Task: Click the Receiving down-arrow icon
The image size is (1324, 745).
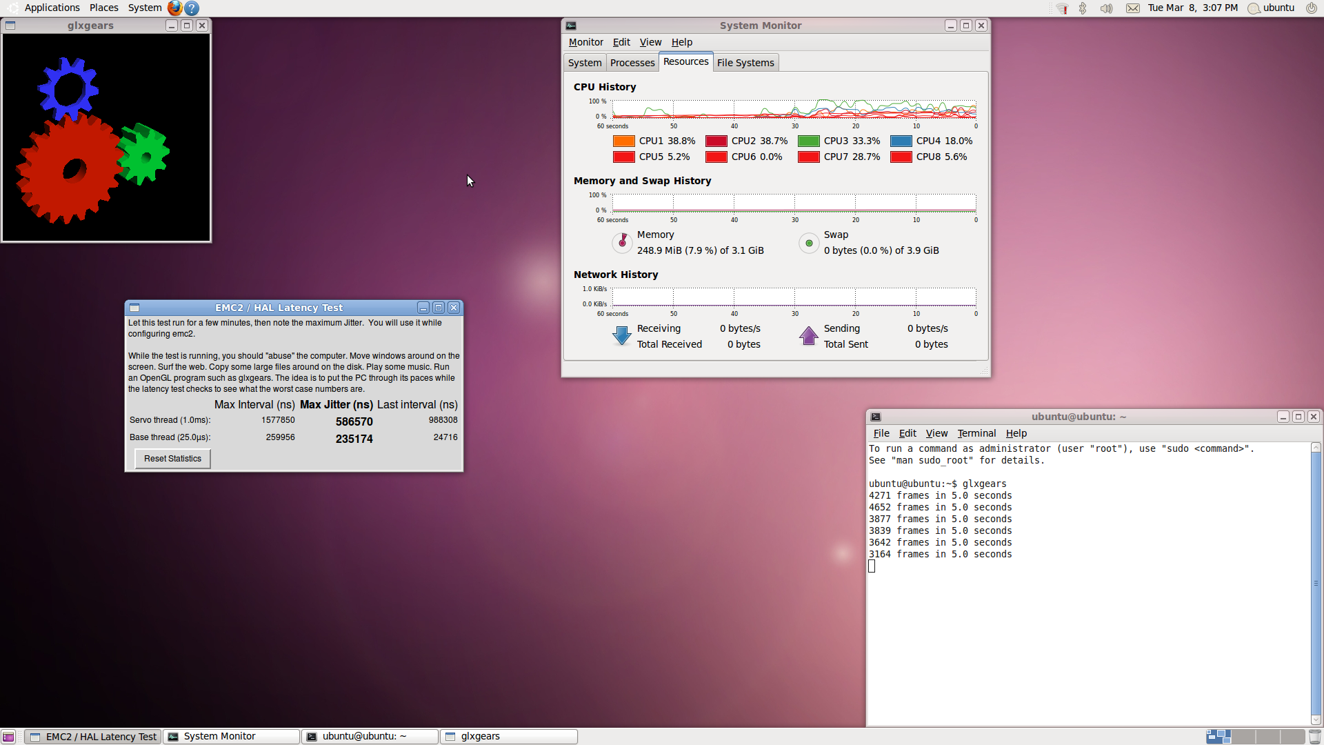Action: pyautogui.click(x=622, y=336)
